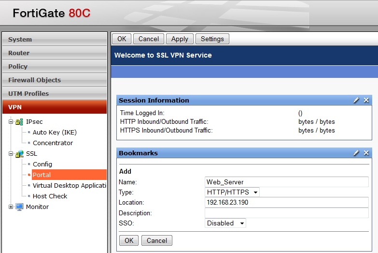Close the Session Information widget
This screenshot has height=253, width=378.
click(x=366, y=100)
